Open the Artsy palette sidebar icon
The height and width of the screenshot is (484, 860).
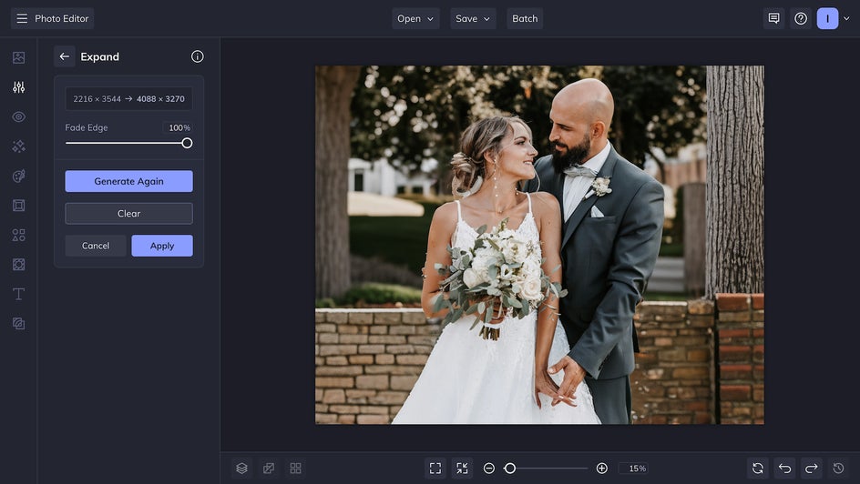tap(18, 176)
